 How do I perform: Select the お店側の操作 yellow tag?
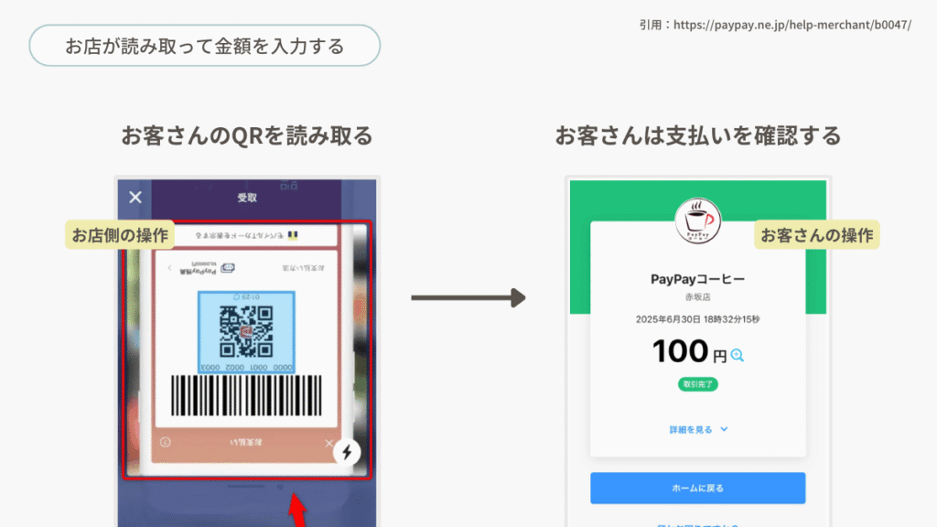pyautogui.click(x=120, y=235)
